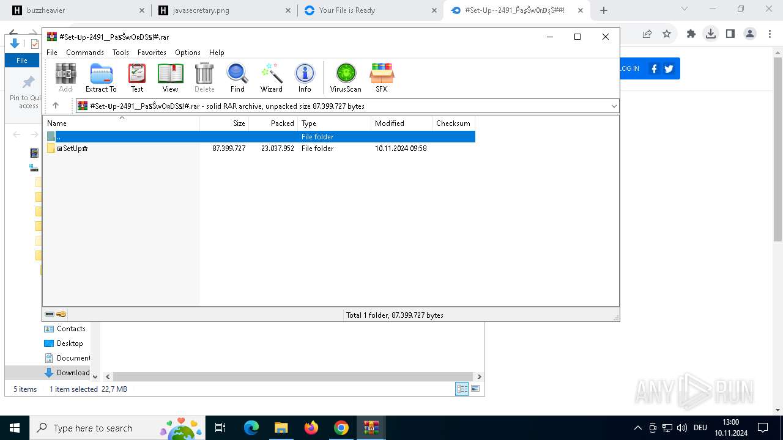Open the Help menu
This screenshot has width=783, height=440.
[x=217, y=53]
